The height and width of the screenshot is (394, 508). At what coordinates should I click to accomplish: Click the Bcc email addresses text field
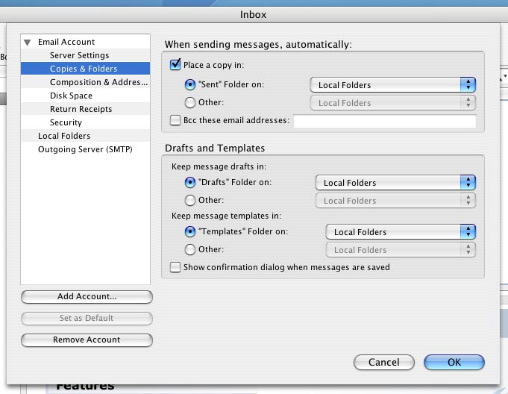tap(385, 121)
